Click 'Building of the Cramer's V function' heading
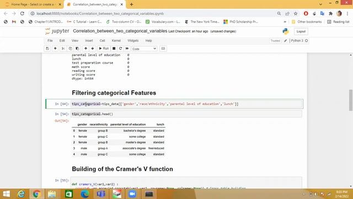The image size is (353, 199). [x=122, y=169]
